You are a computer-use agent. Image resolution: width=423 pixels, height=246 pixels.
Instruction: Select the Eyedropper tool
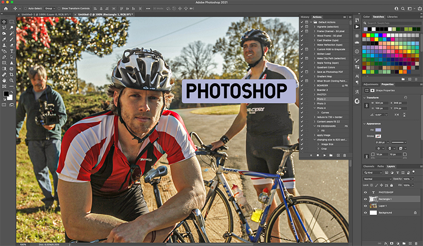point(4,39)
